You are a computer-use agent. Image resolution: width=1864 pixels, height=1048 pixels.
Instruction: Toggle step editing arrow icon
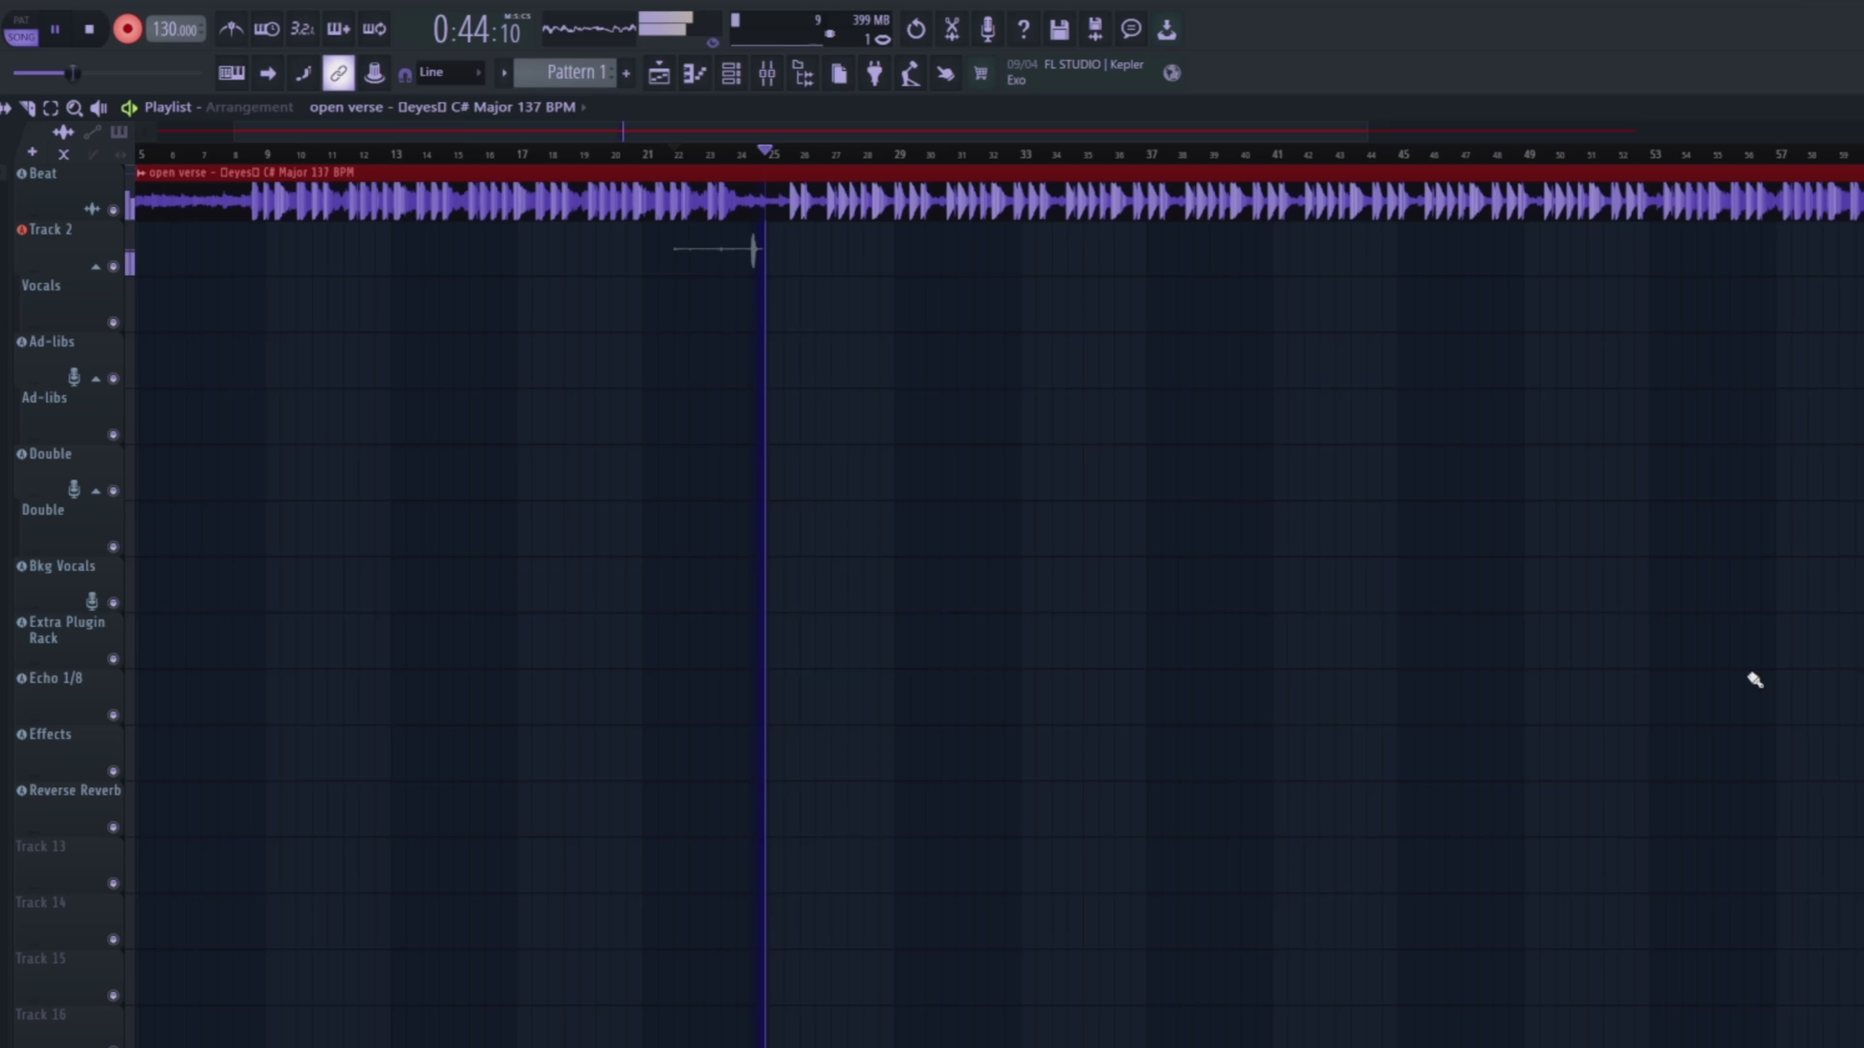point(268,73)
